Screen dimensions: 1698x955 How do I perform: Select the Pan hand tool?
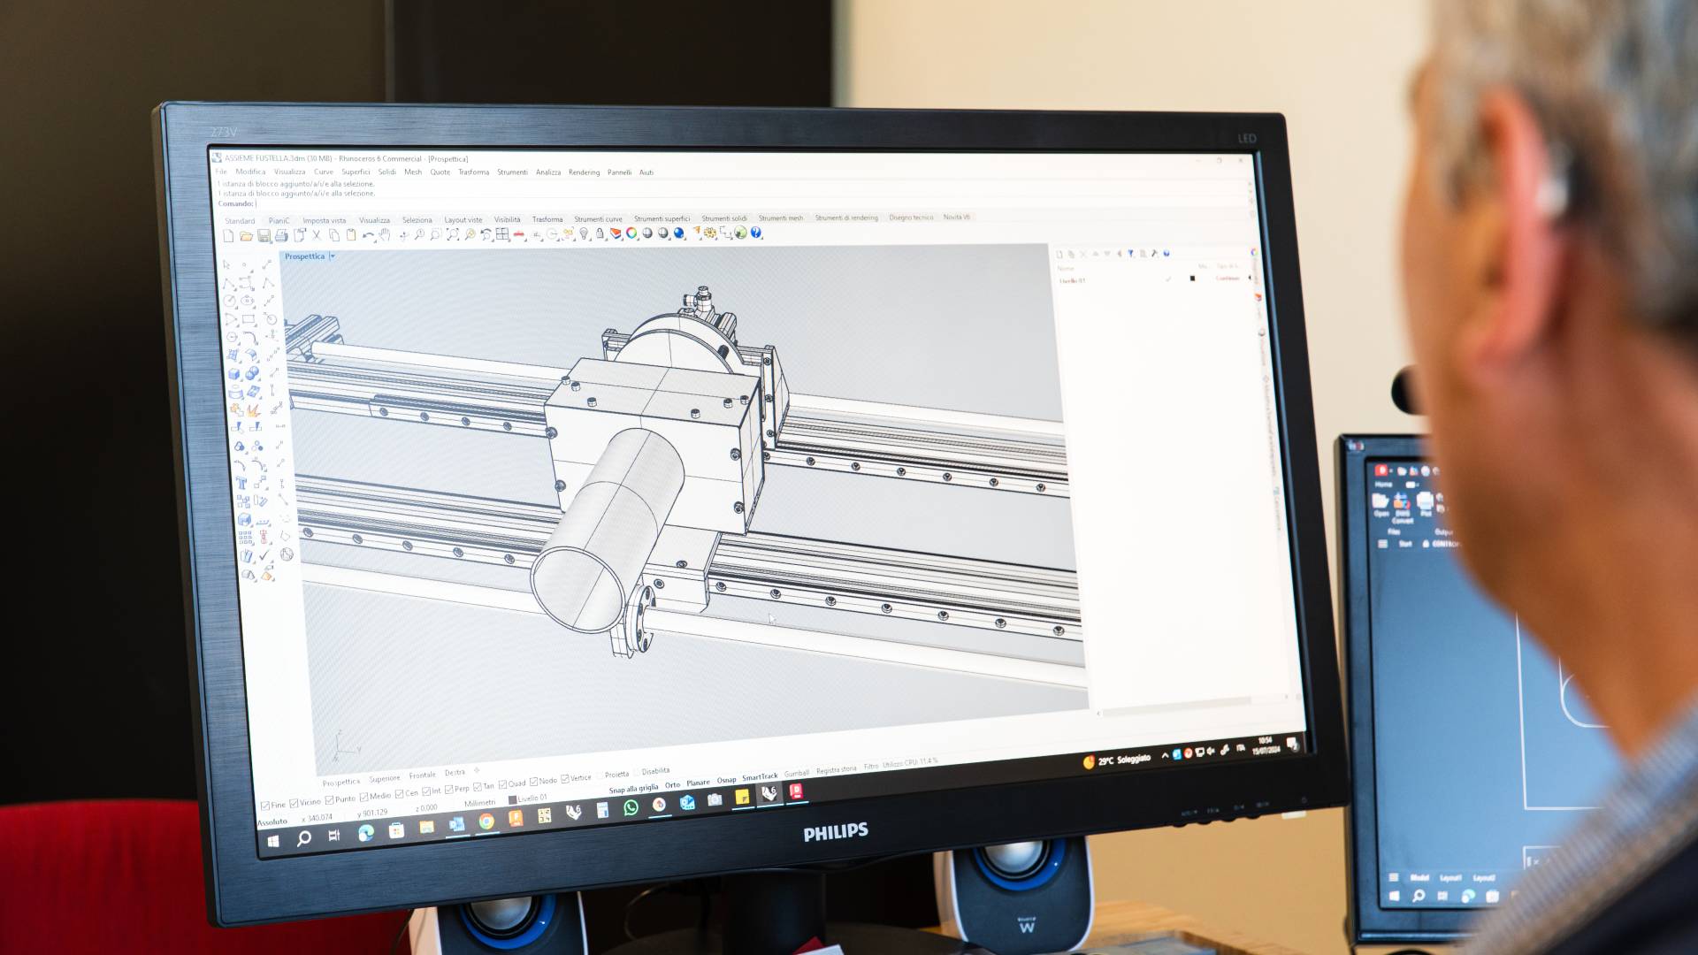(385, 234)
